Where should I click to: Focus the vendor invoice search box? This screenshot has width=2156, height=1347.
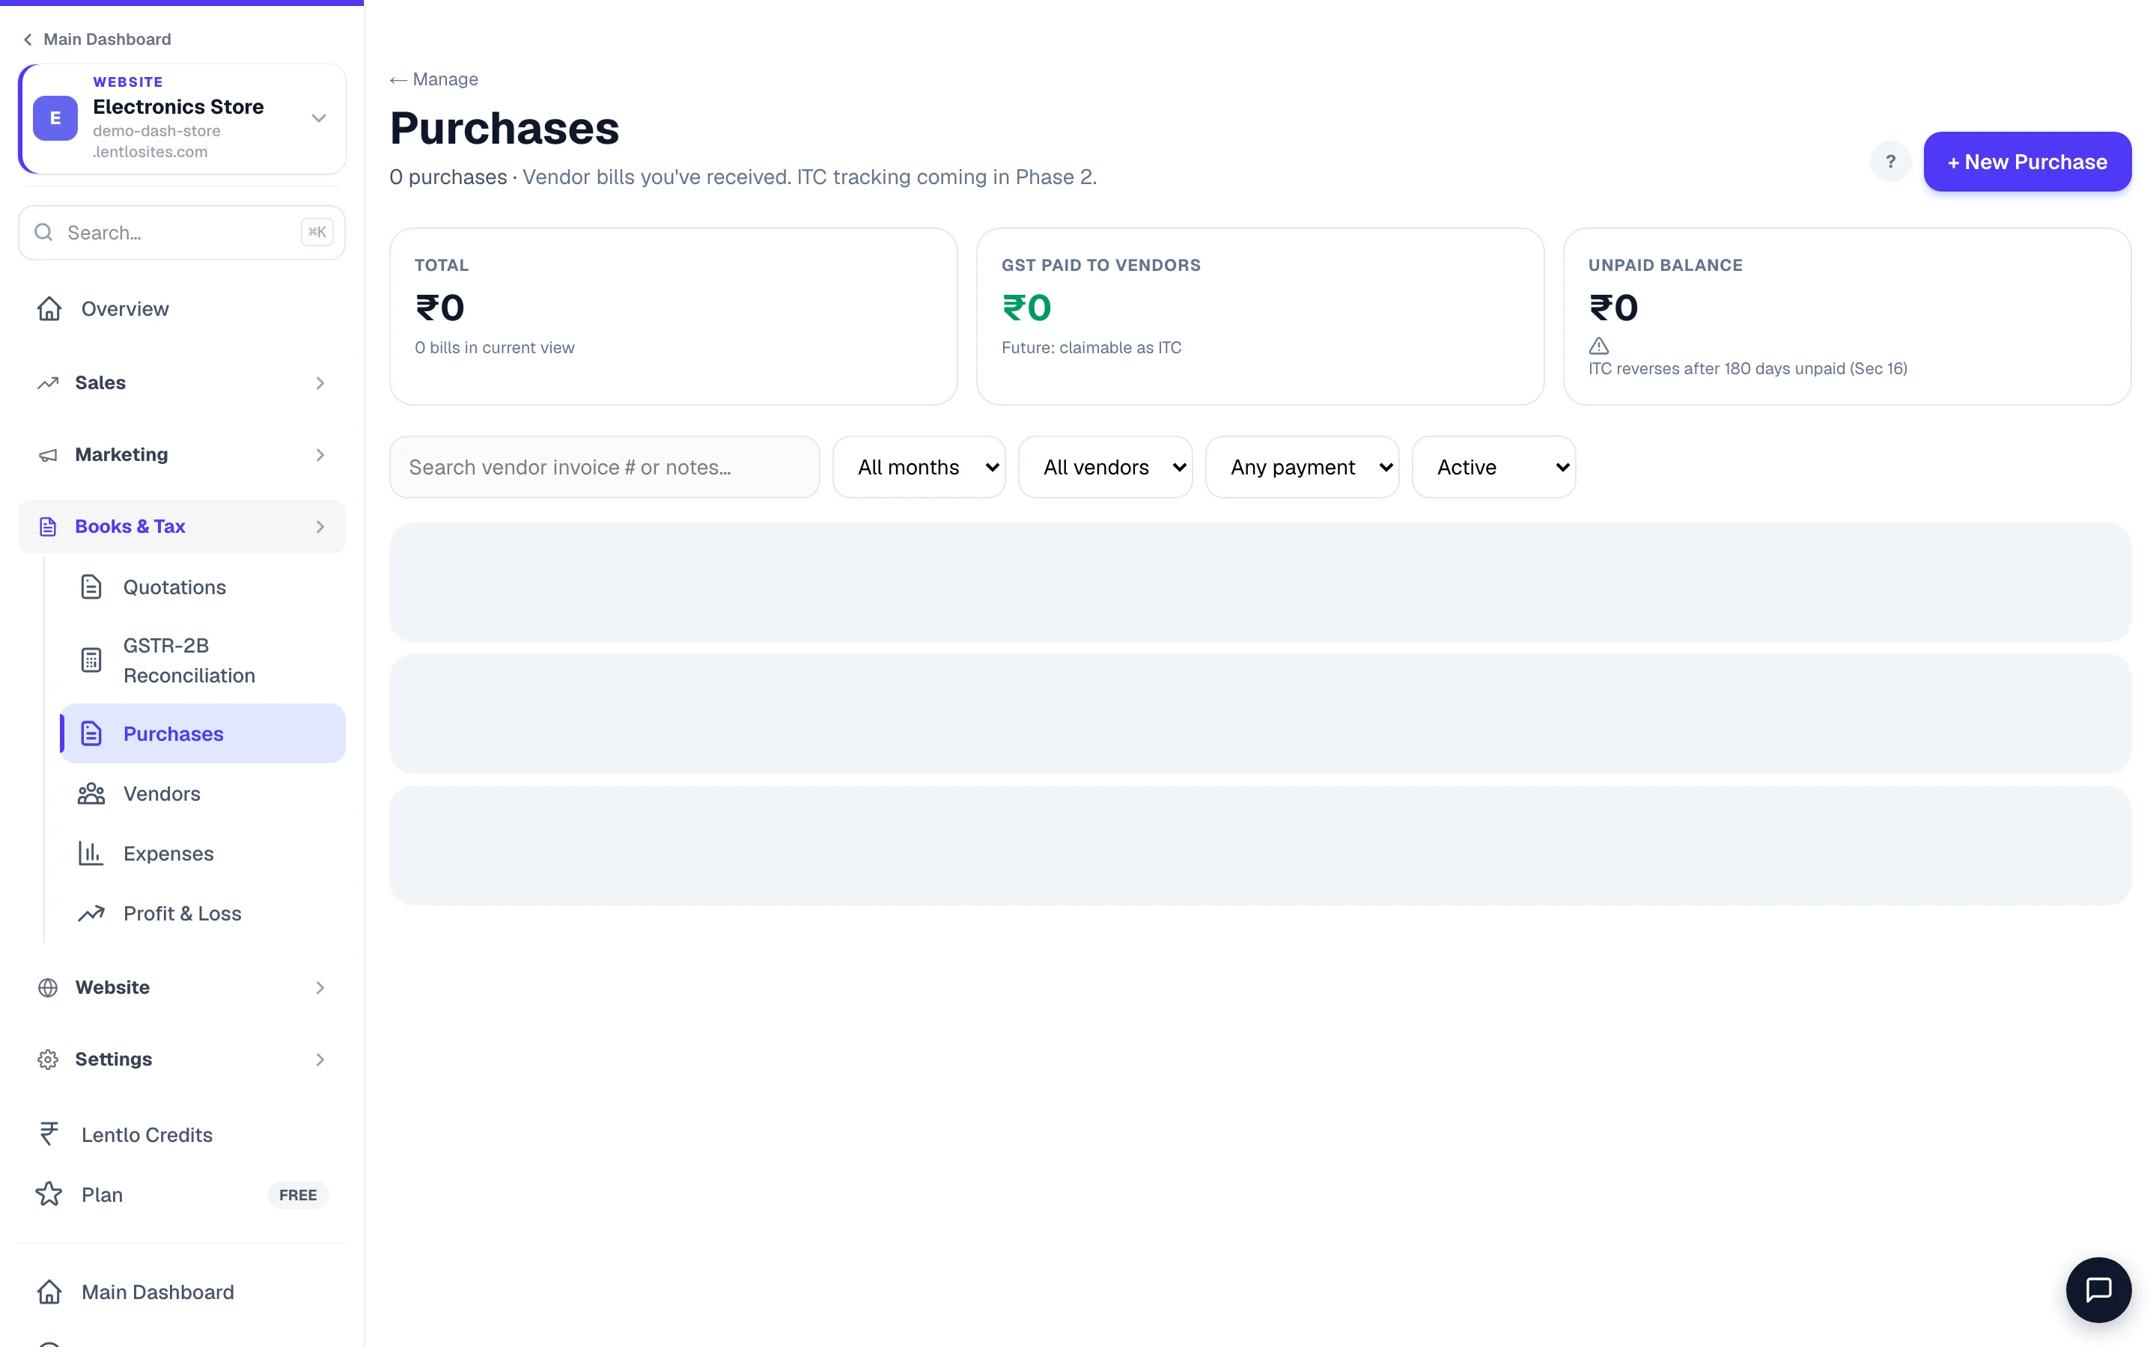604,467
